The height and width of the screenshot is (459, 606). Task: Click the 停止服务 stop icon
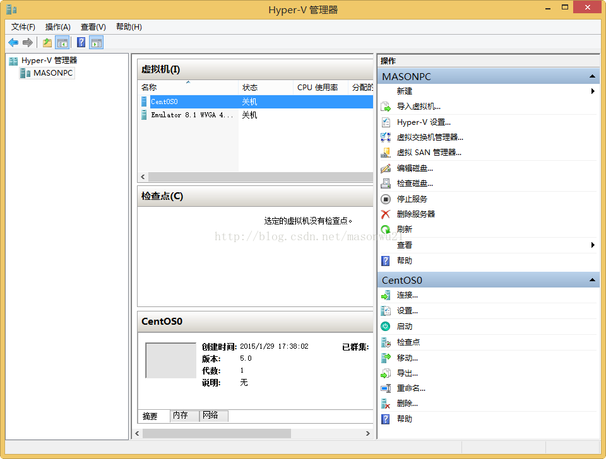coord(386,199)
